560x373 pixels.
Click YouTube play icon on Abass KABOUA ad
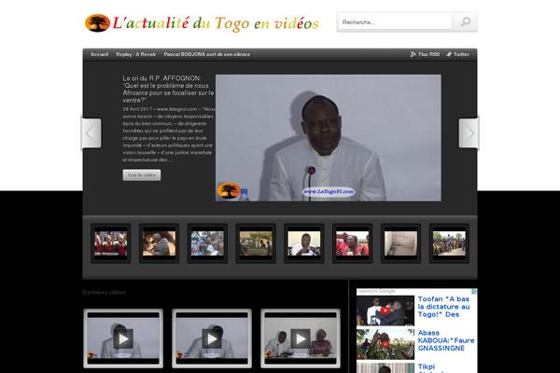tap(385, 344)
